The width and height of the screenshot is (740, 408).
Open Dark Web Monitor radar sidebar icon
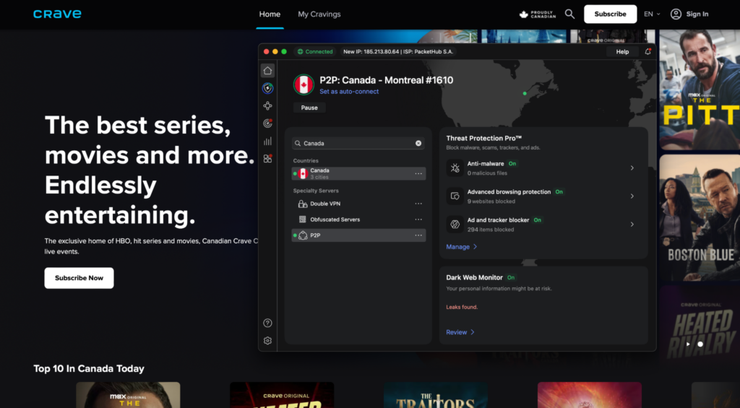[267, 123]
